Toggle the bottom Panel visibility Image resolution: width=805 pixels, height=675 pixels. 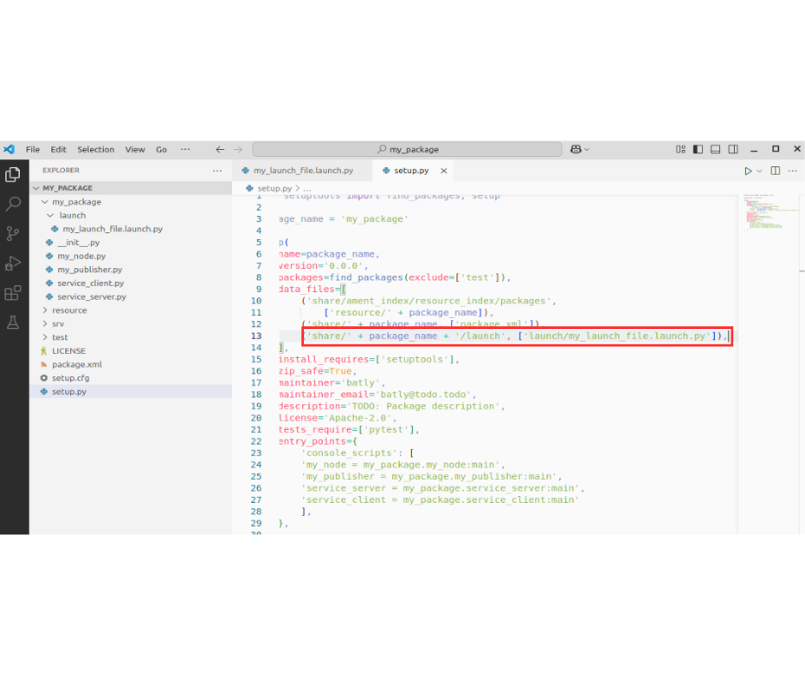click(x=715, y=149)
